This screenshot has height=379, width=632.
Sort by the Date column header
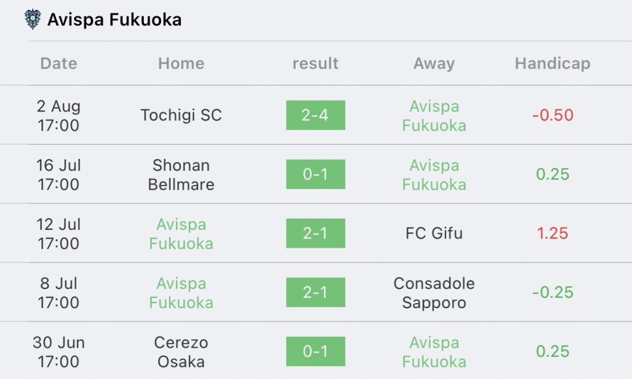59,63
